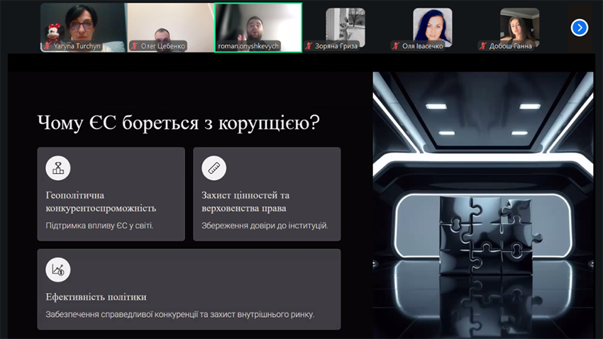Click the geopolitical competitiveness card icon
This screenshot has width=603, height=339.
tap(58, 168)
